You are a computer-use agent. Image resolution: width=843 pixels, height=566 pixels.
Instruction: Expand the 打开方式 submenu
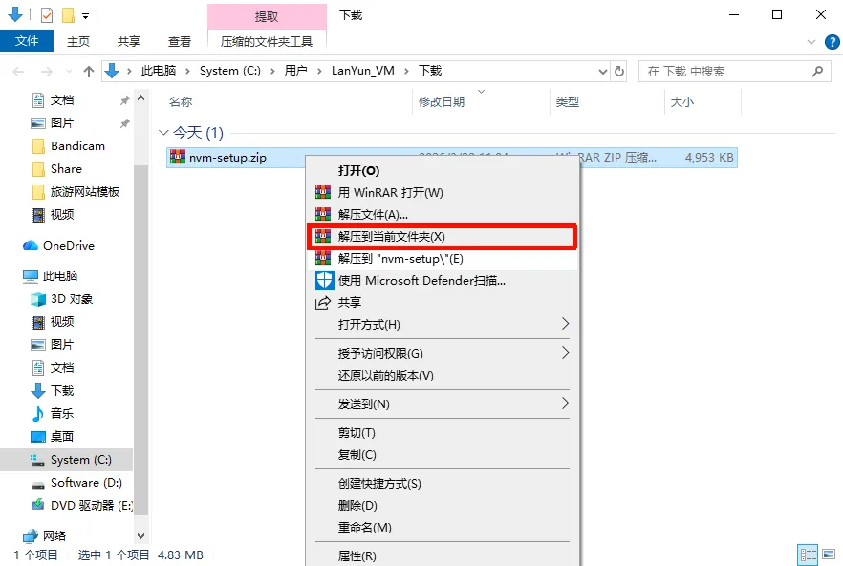[x=565, y=324]
